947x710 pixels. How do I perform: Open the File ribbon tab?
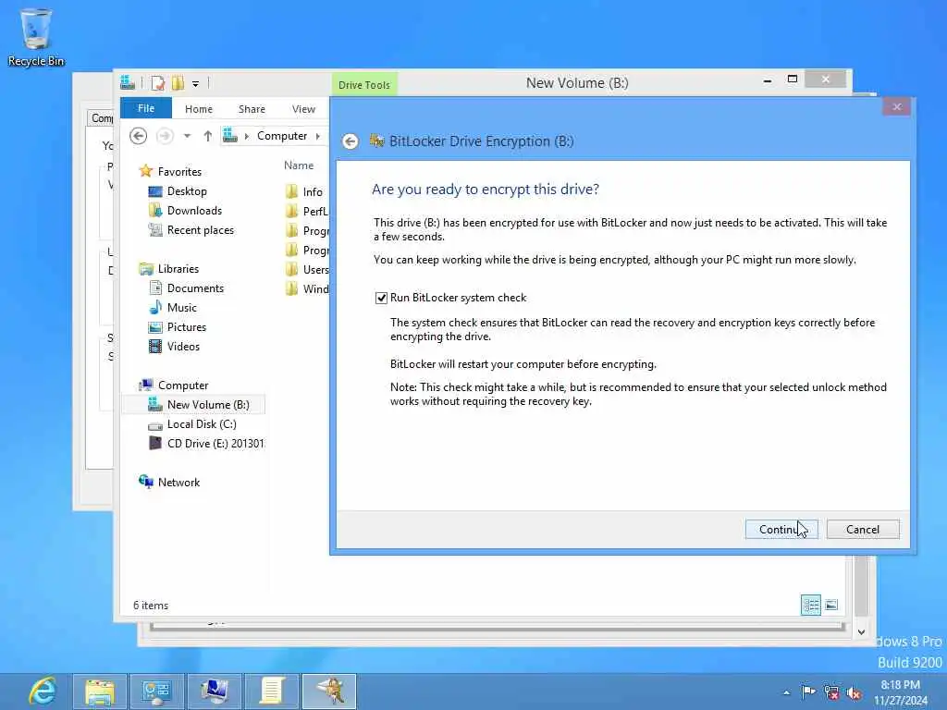pyautogui.click(x=146, y=108)
